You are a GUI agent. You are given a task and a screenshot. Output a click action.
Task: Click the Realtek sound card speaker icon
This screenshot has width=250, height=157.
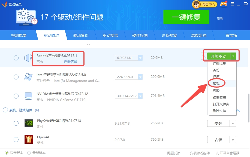pos(28,58)
